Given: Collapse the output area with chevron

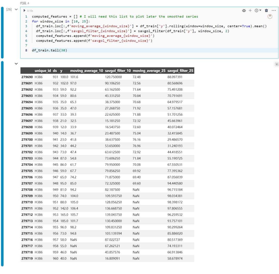Looking at the screenshot, I should coord(16,64).
